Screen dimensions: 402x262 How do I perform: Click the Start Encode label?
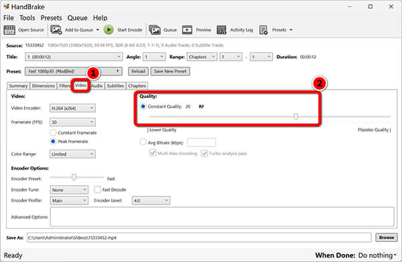pyautogui.click(x=130, y=30)
